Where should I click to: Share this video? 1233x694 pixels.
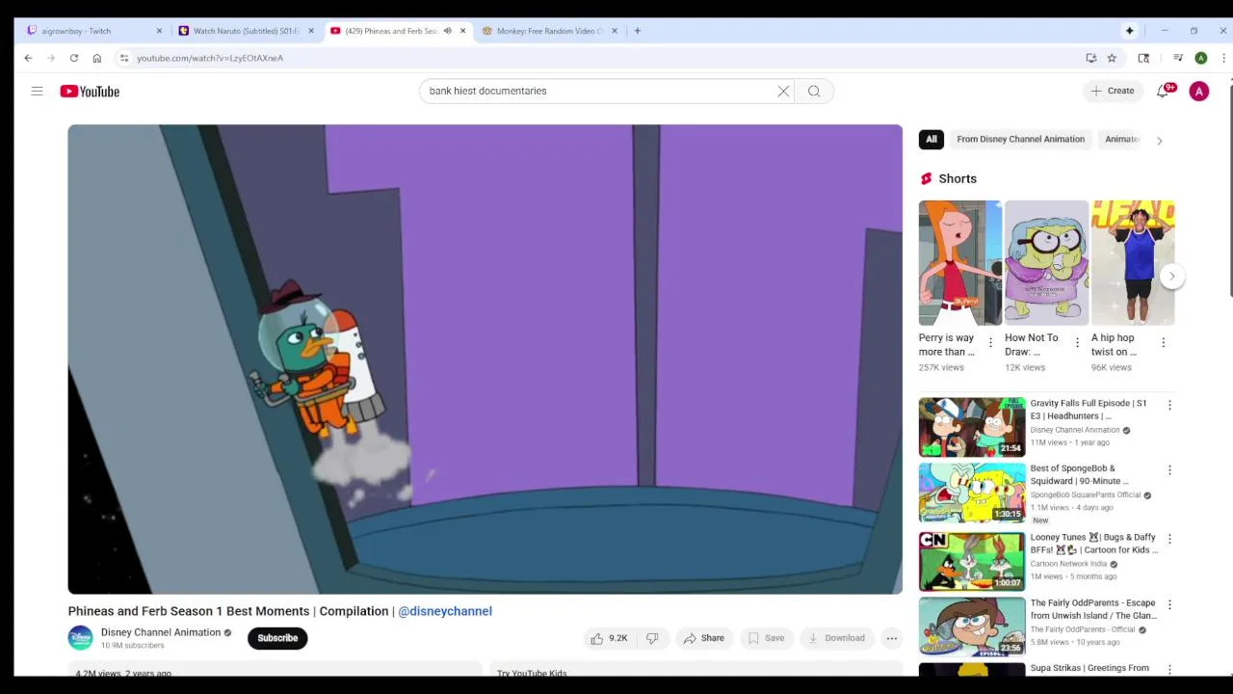click(x=703, y=638)
